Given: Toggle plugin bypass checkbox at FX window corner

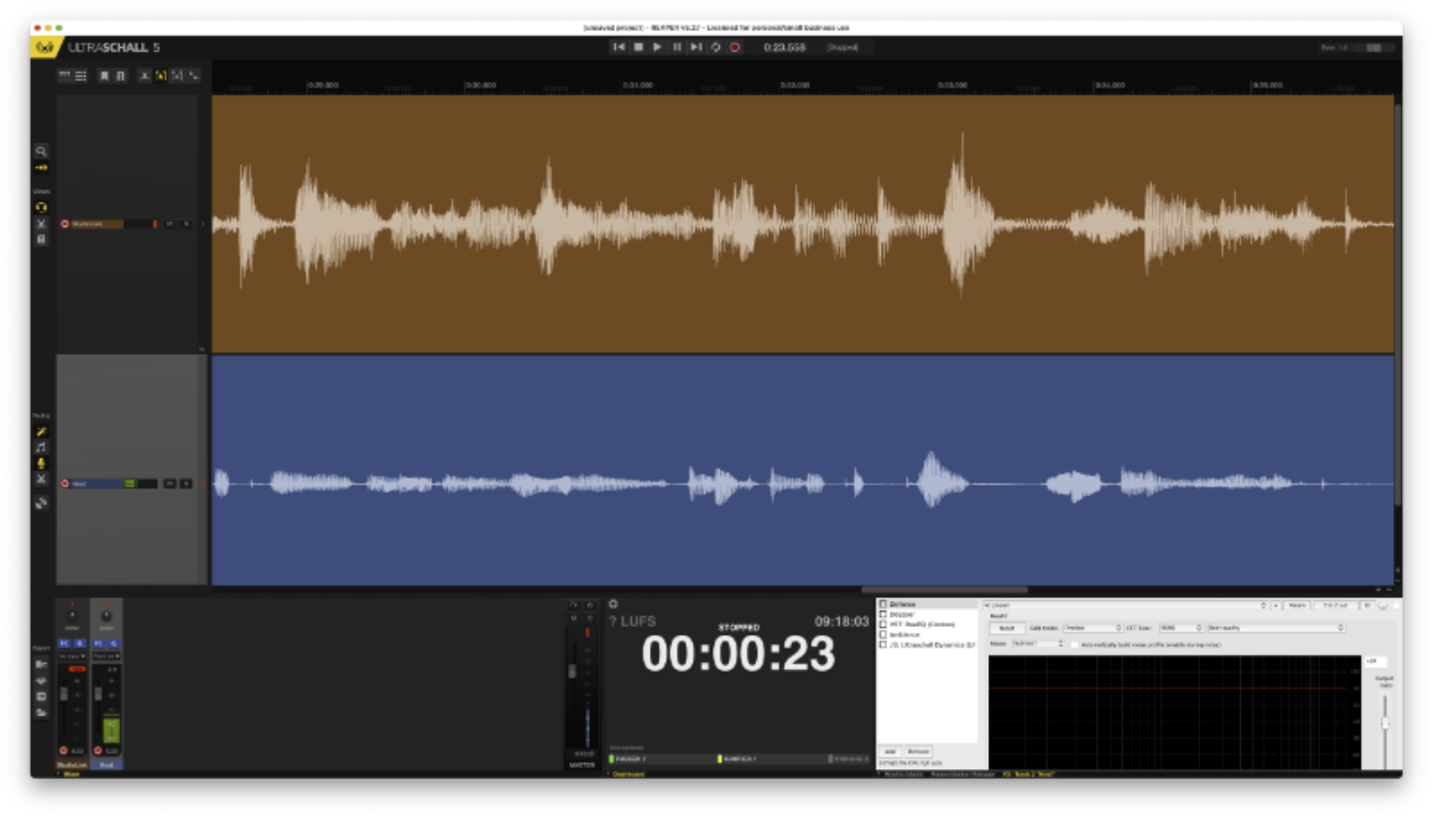Looking at the screenshot, I should pyautogui.click(x=1396, y=605).
